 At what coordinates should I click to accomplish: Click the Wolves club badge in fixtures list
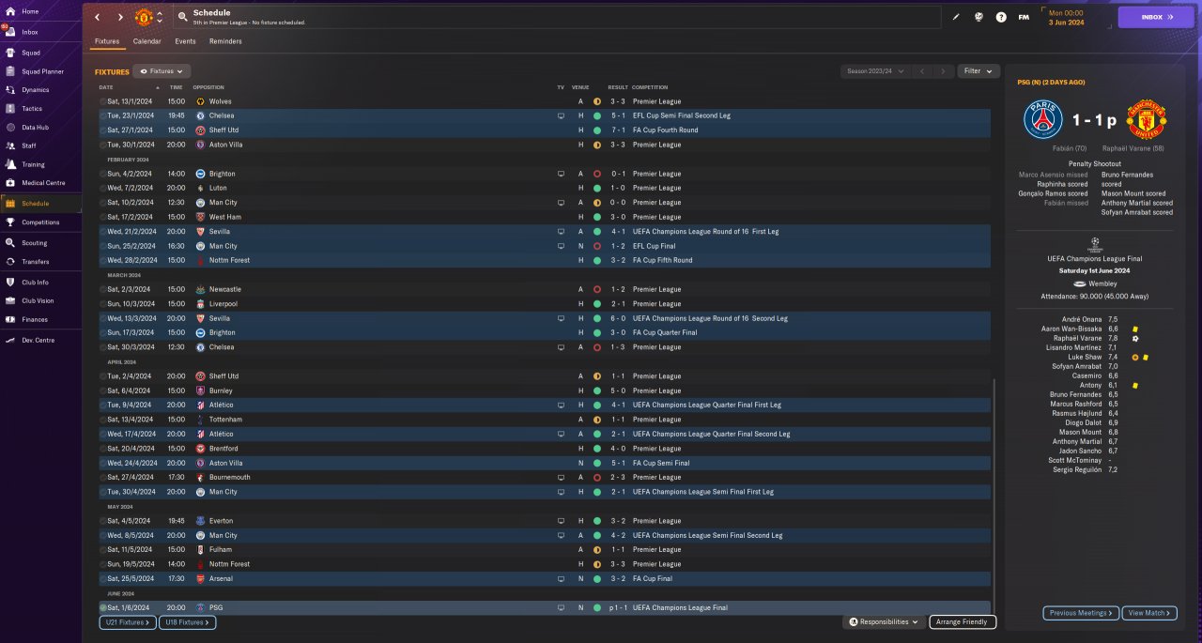[200, 101]
